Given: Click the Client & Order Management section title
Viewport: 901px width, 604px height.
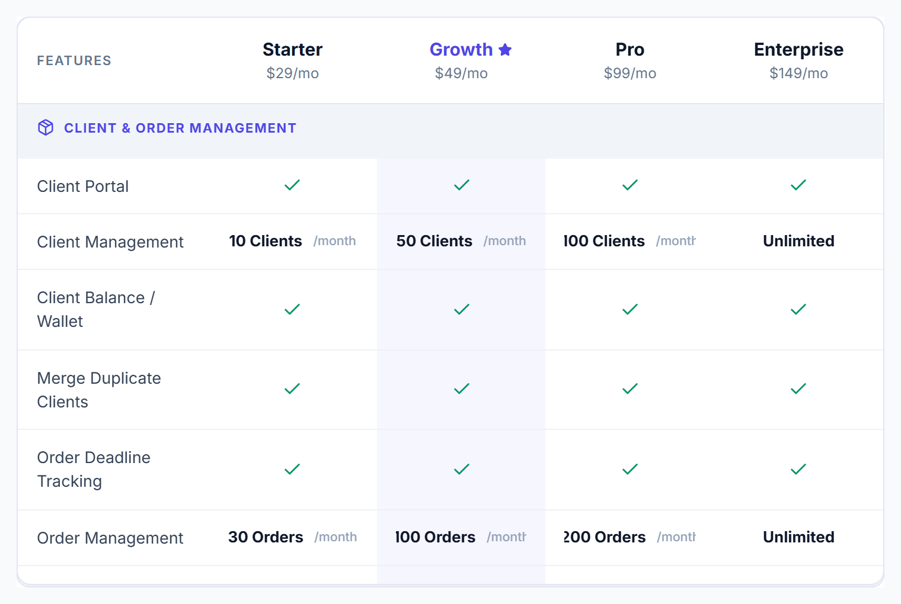Looking at the screenshot, I should click(180, 128).
